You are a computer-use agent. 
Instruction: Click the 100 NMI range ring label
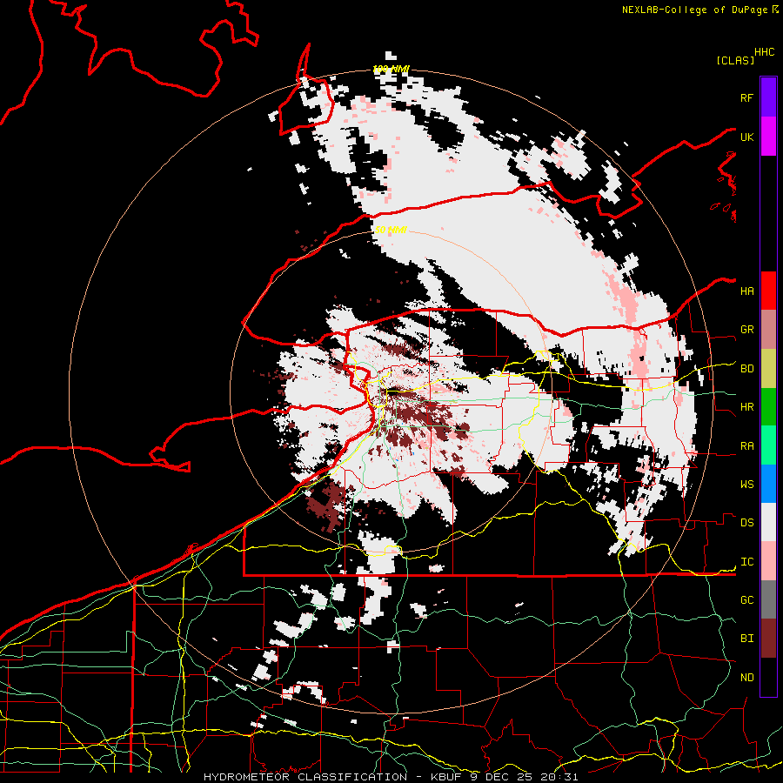pos(391,69)
